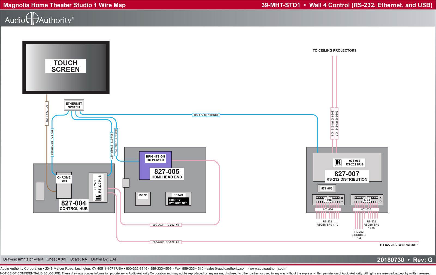
Task: Open the sales@audioauthority.com email link
Action: coord(226,268)
